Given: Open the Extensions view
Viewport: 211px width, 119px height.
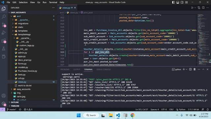Looking at the screenshot, I should click(4, 41).
